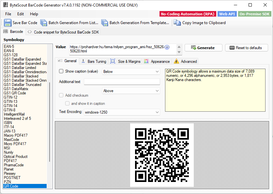Toggle the 'and show it in caption' checkbox
273x194 pixels.
[x=67, y=103]
